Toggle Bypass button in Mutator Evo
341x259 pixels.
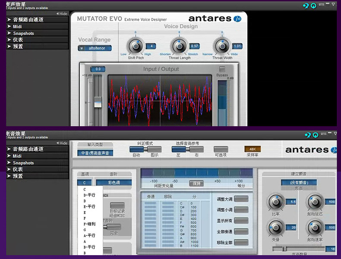222,69
